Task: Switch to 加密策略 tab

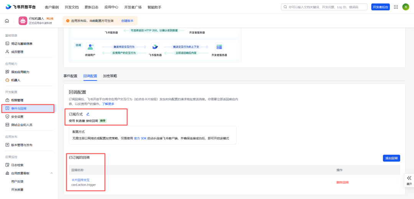Action: [110, 76]
